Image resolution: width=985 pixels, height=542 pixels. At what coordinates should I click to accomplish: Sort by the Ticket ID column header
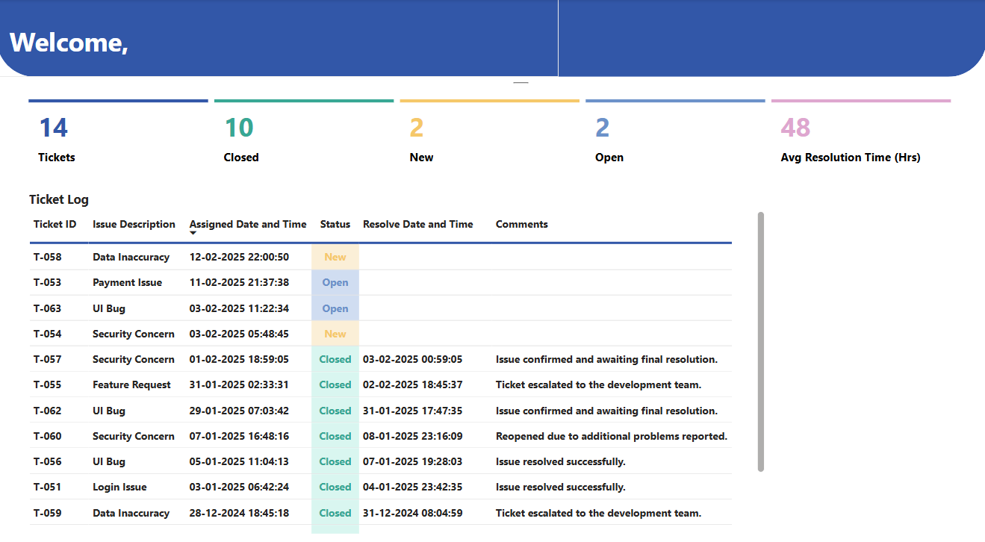55,224
